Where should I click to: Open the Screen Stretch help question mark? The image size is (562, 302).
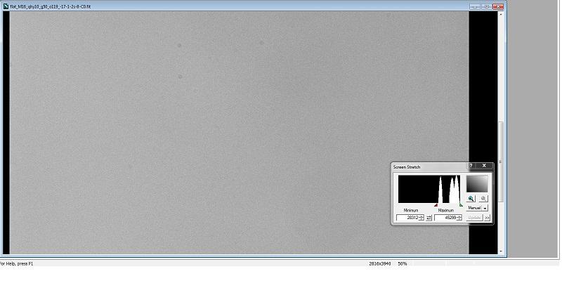point(471,166)
